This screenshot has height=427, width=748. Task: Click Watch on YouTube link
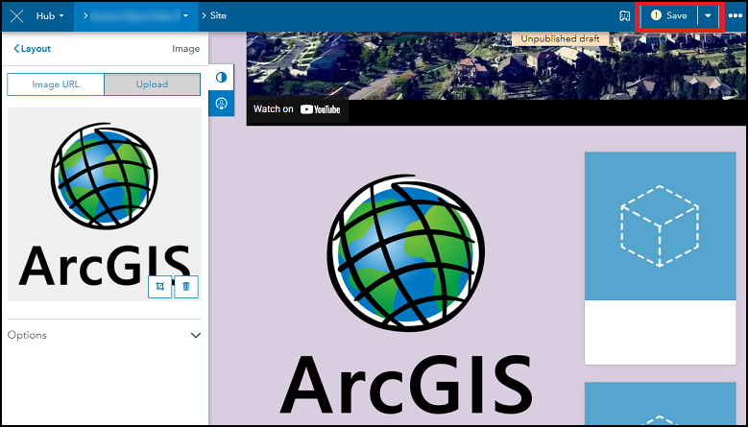pos(298,109)
